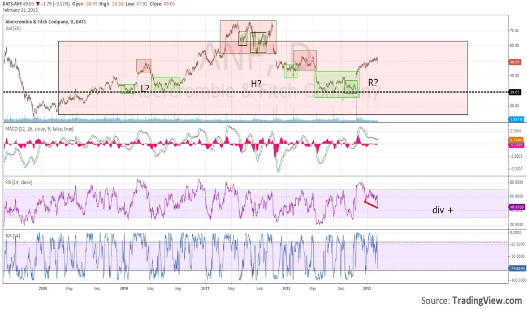Screen dimensions: 527x311
Task: Click the 20.0000 RSI axis label
Action: click(x=517, y=224)
